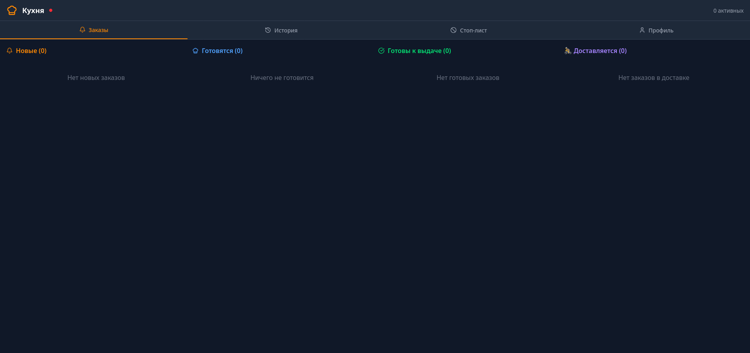750x353 pixels.
Task: Switch to the История tab
Action: point(281,30)
